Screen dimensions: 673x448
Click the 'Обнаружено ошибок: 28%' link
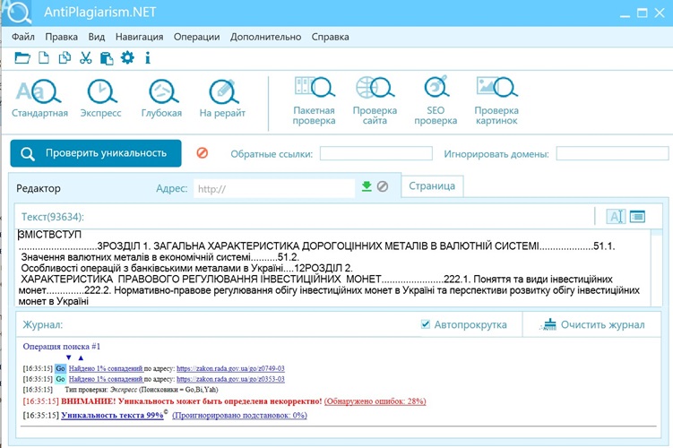coord(375,401)
